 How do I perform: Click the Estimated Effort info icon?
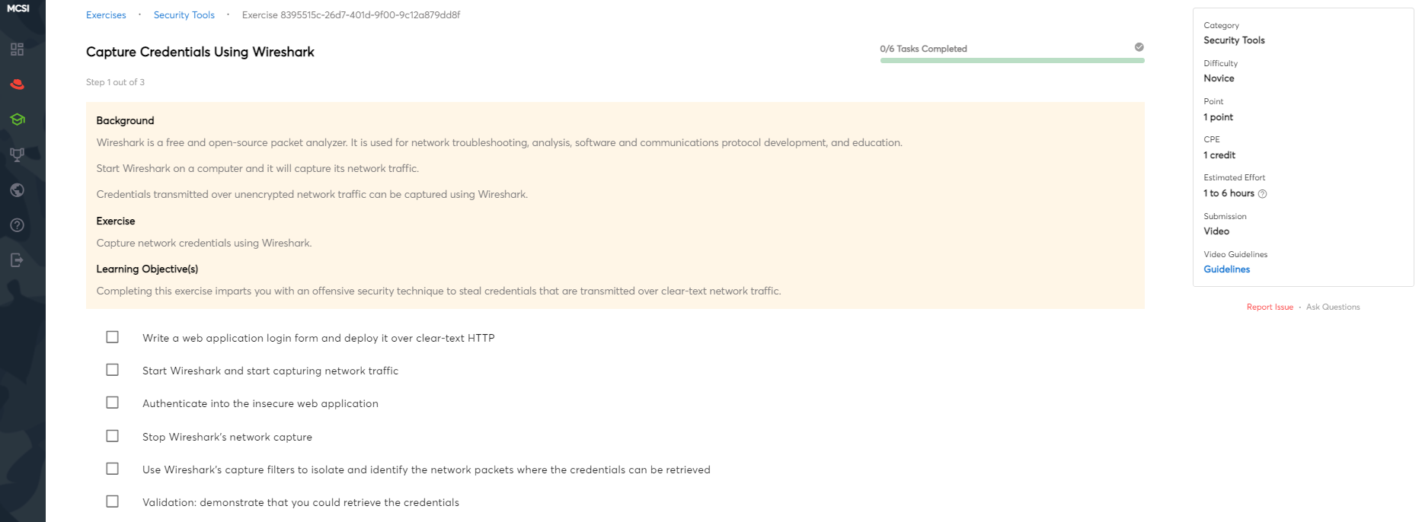point(1262,194)
